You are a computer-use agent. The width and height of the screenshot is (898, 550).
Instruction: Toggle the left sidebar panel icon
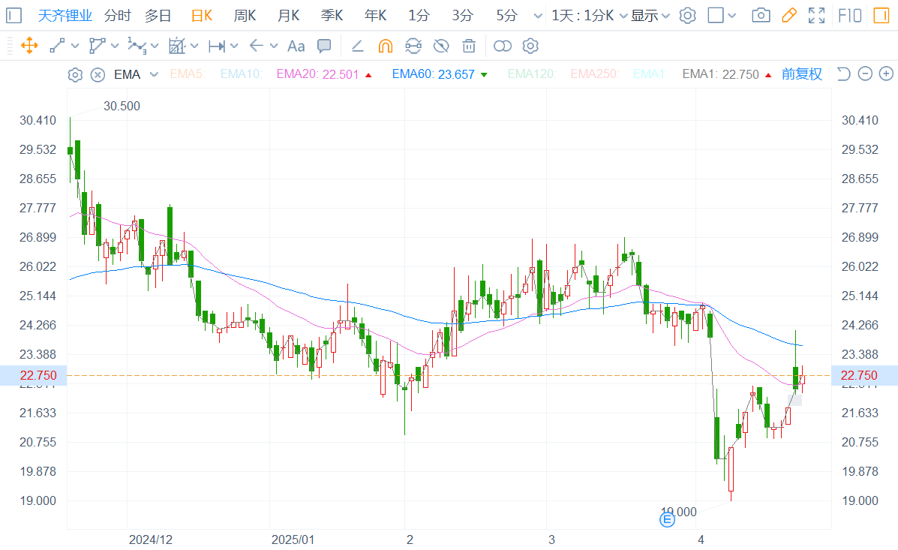(14, 16)
